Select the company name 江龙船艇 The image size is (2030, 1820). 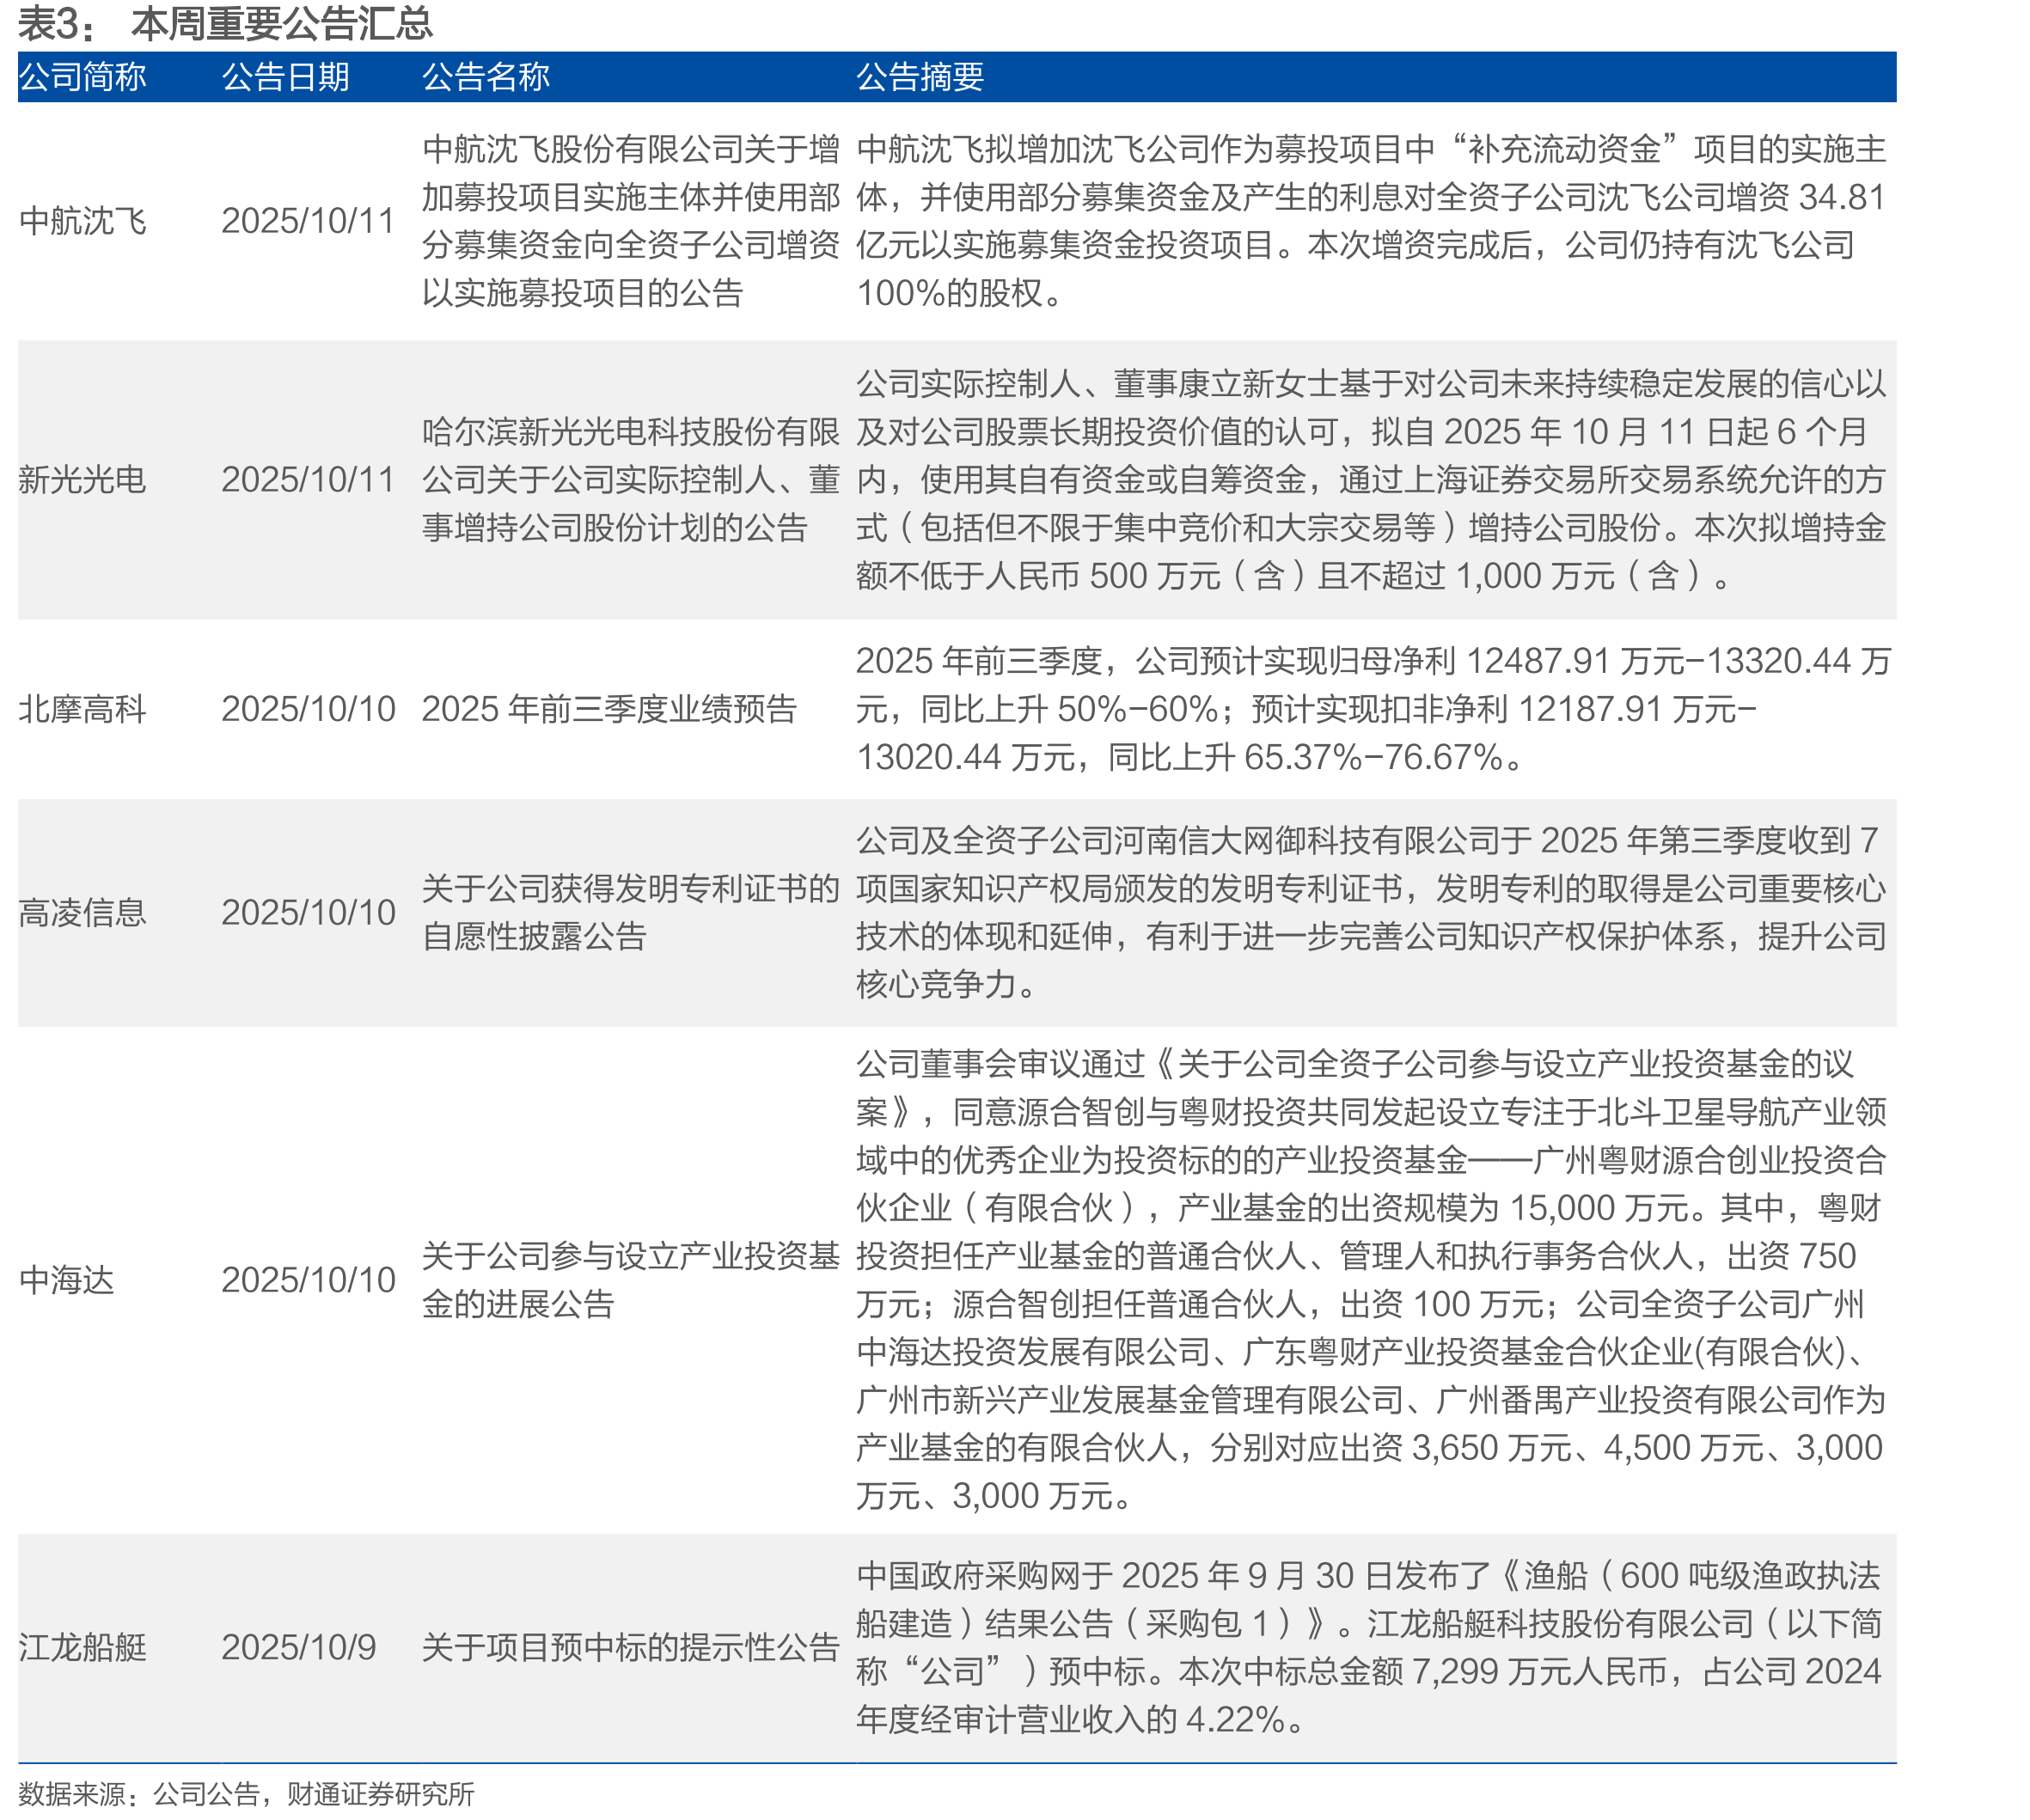[83, 1647]
